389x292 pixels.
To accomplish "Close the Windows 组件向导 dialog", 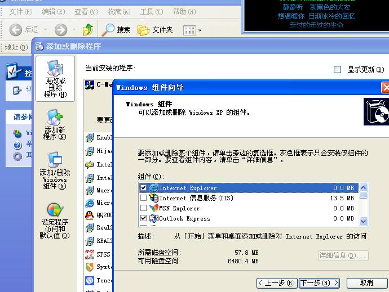I will (386, 87).
